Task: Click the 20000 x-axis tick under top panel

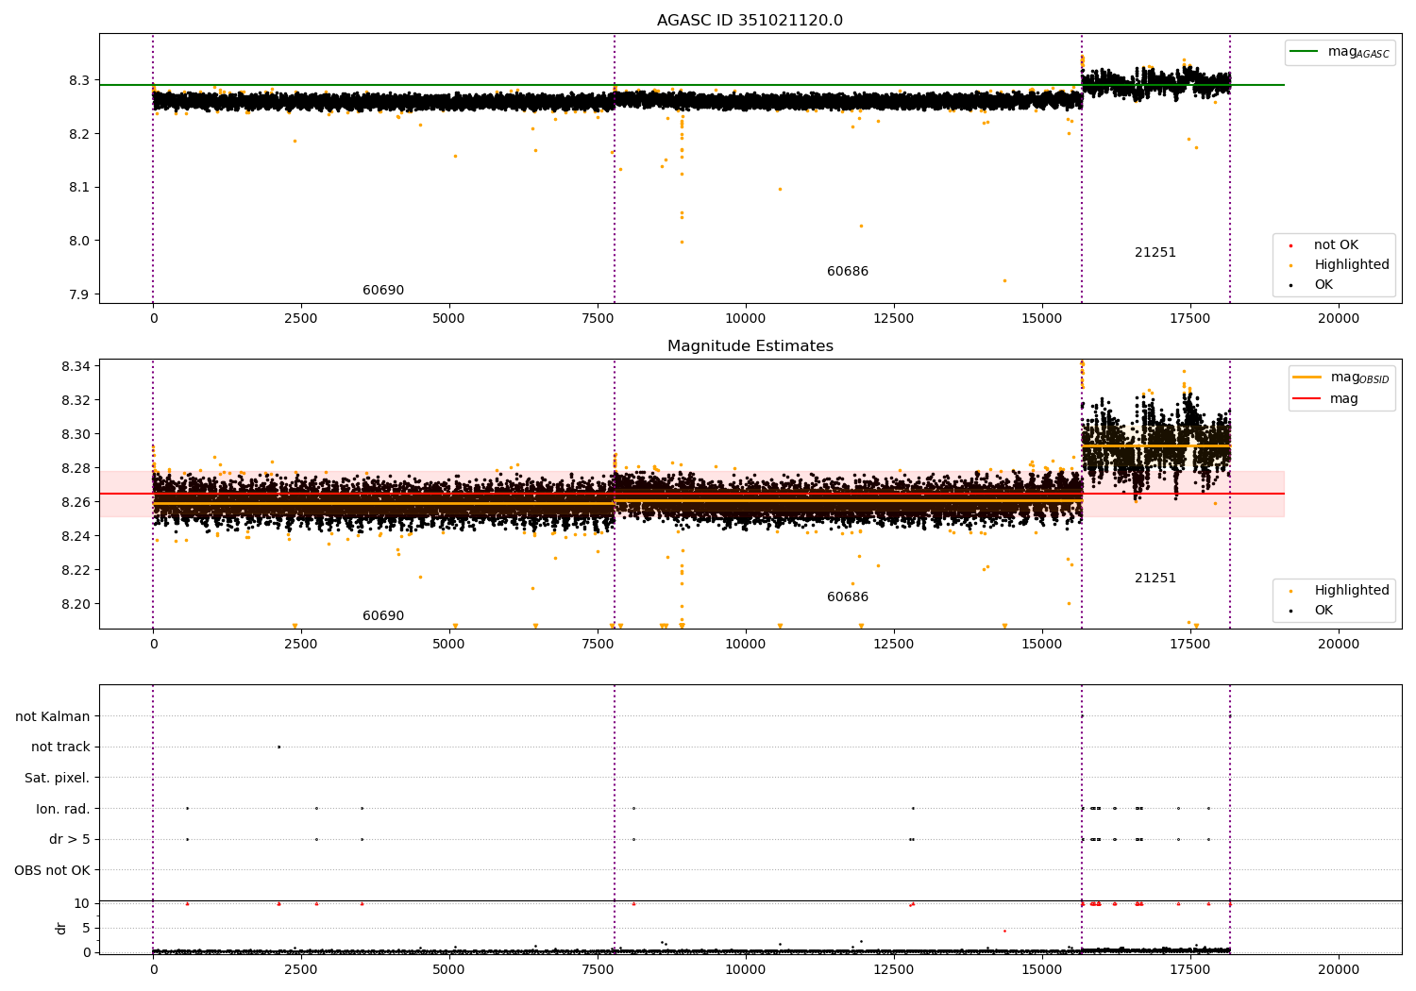Action: coord(1339,318)
